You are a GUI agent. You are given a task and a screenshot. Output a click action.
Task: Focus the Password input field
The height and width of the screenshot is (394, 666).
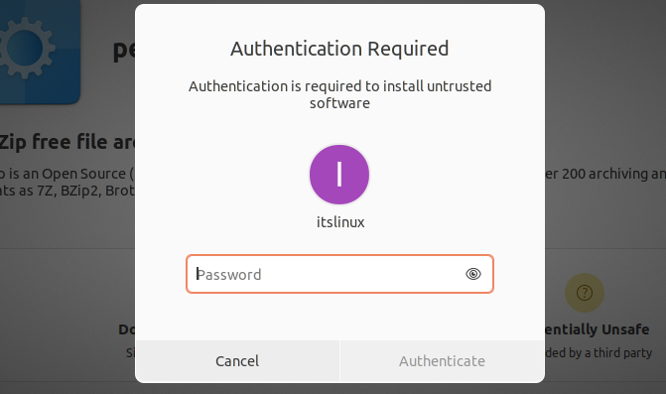click(x=339, y=274)
